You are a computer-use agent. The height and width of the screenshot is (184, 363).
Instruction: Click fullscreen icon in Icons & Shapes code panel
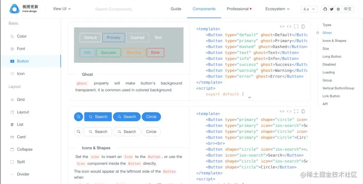click(x=296, y=111)
